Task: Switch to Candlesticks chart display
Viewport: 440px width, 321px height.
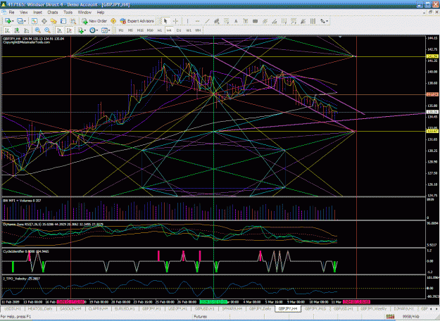Action: pos(17,30)
